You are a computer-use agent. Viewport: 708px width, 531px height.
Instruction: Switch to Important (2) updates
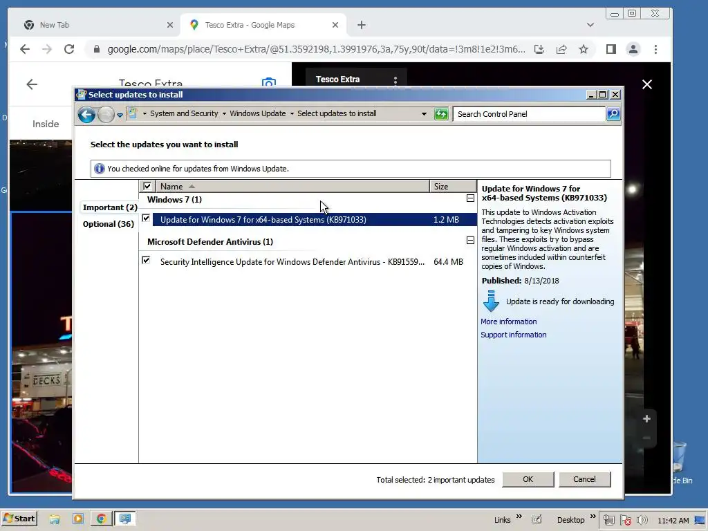click(x=110, y=207)
